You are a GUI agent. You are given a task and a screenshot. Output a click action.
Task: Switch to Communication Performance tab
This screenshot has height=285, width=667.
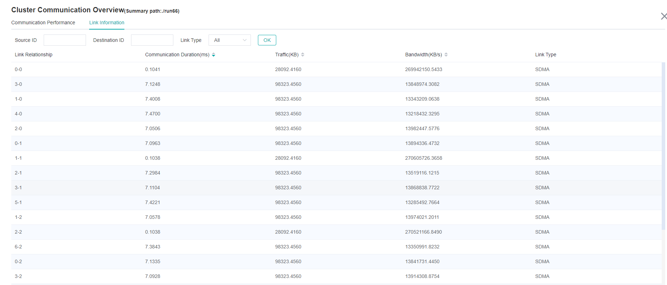43,23
